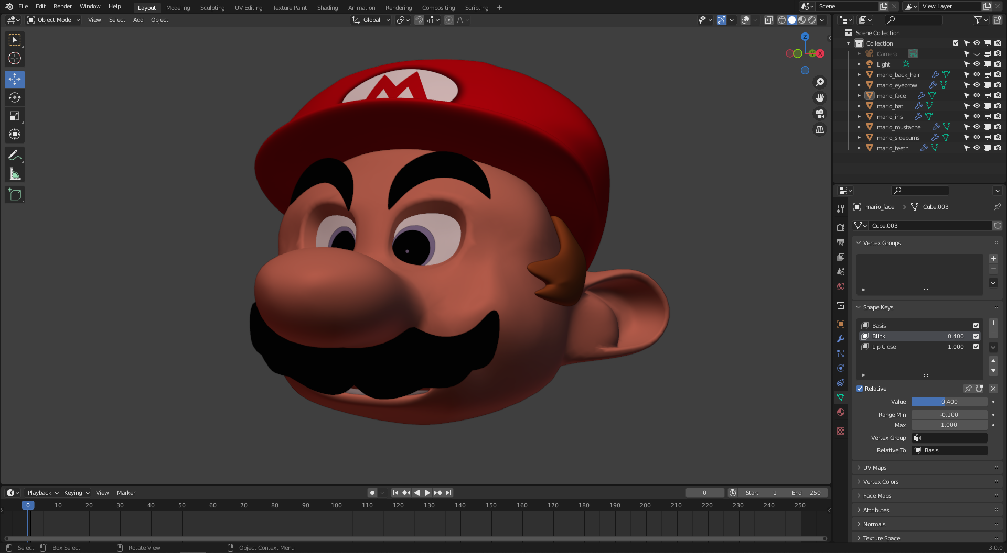Toggle auto keying record button
Image resolution: width=1007 pixels, height=553 pixels.
372,493
